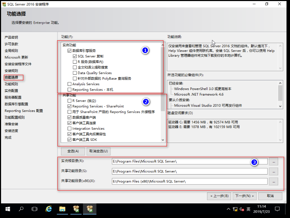Click taskbar search magnifier icon
This screenshot has height=218, width=290.
(x=21, y=209)
